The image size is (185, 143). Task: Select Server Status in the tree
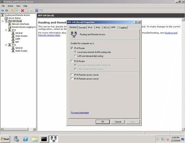14,18
